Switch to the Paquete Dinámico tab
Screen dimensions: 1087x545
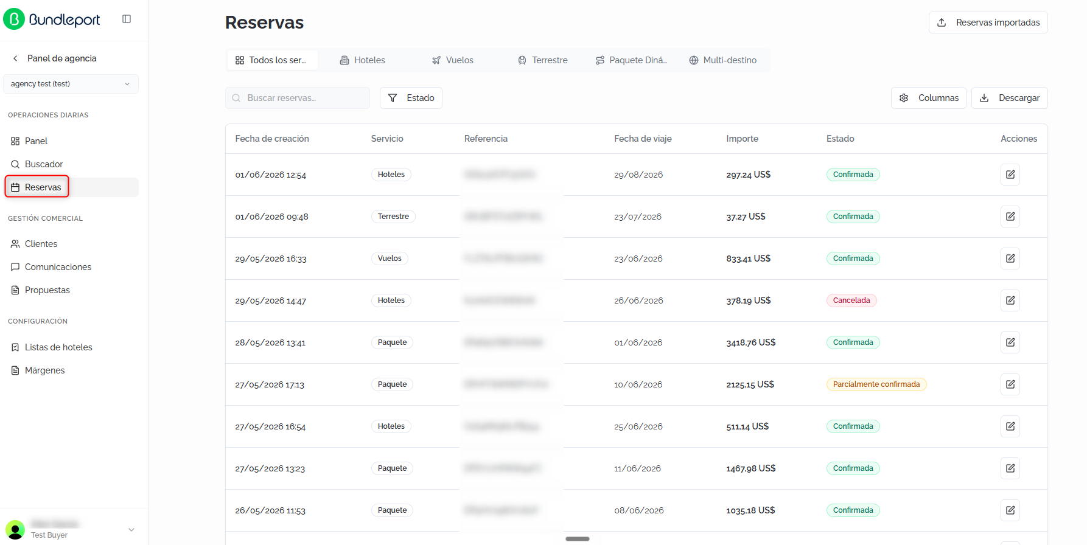632,60
